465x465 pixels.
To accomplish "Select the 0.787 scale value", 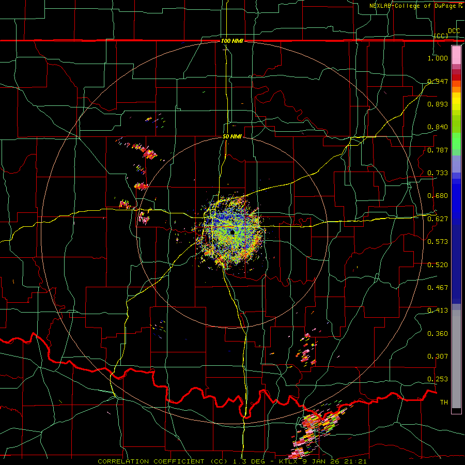I will [438, 150].
